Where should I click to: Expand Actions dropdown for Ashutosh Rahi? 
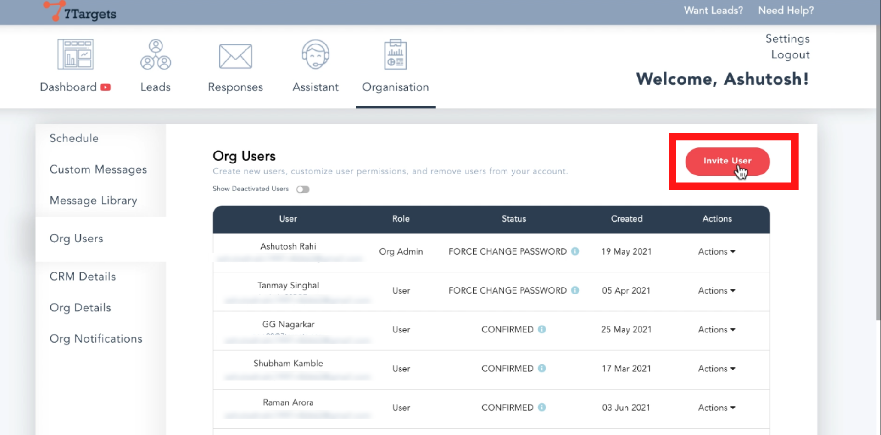716,251
